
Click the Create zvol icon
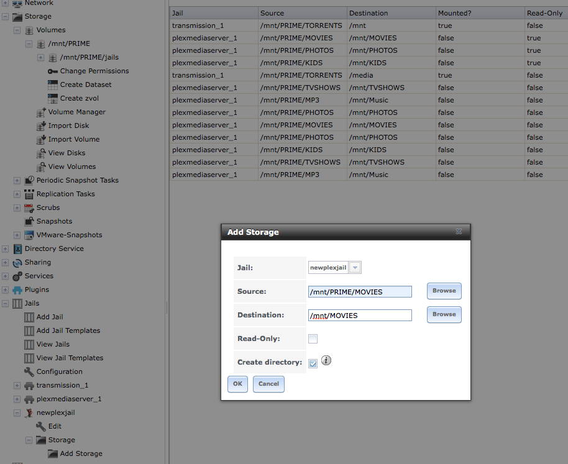pos(53,98)
